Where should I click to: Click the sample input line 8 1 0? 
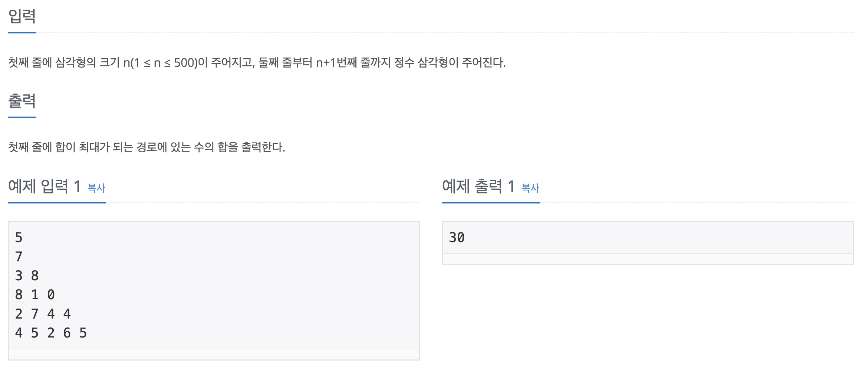tap(35, 295)
